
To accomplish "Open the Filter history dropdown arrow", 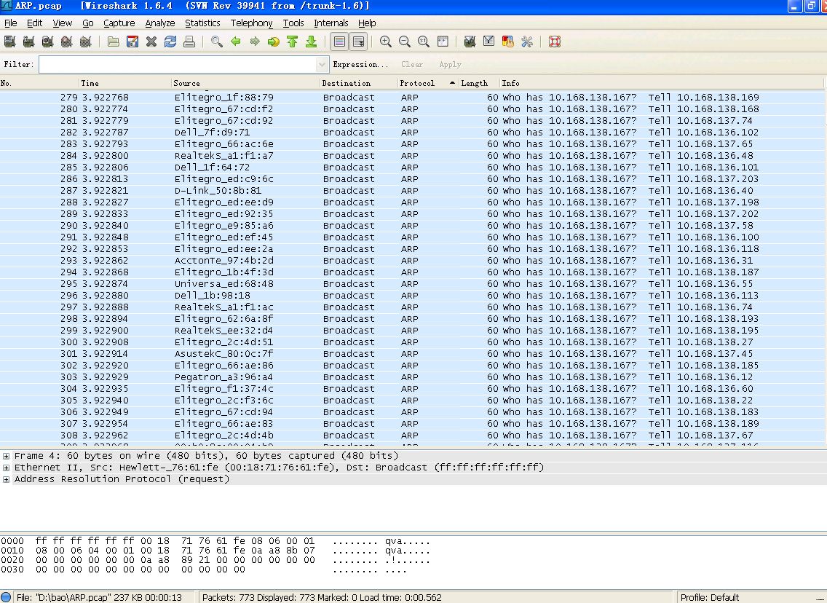I will click(323, 64).
